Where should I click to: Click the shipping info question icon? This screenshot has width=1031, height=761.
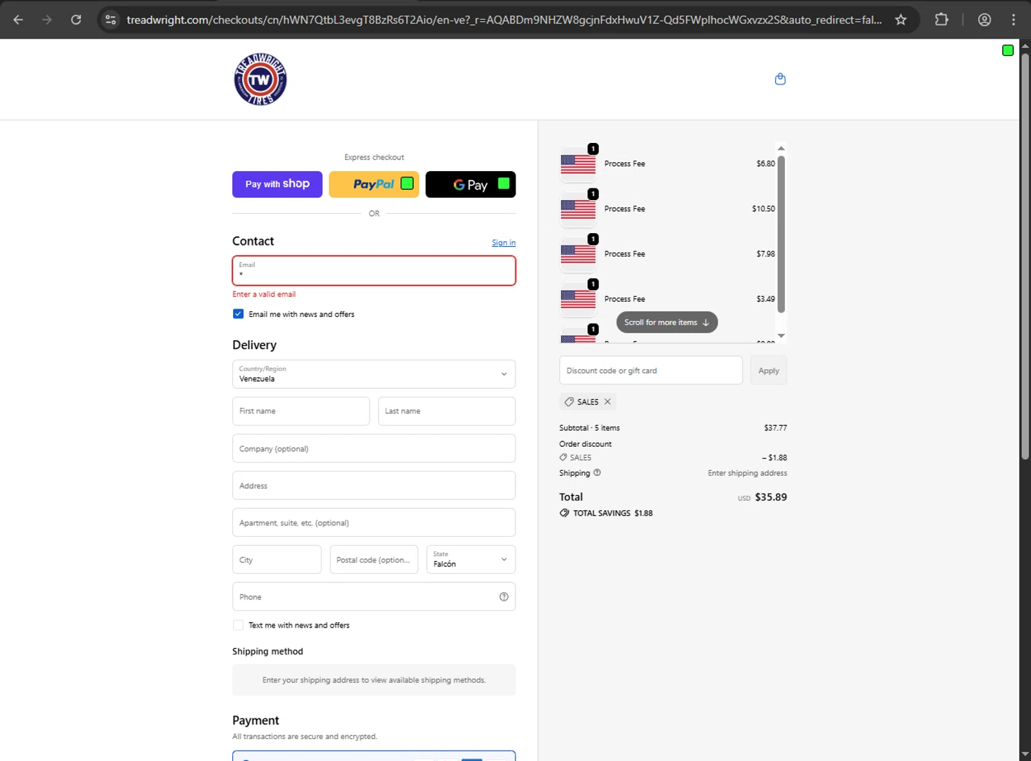(597, 472)
